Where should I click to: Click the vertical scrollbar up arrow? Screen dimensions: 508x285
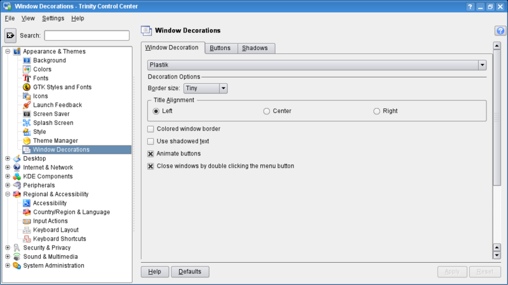[x=497, y=46]
